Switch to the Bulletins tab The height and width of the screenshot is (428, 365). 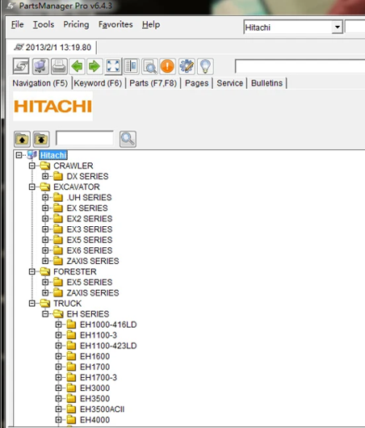[x=266, y=83]
